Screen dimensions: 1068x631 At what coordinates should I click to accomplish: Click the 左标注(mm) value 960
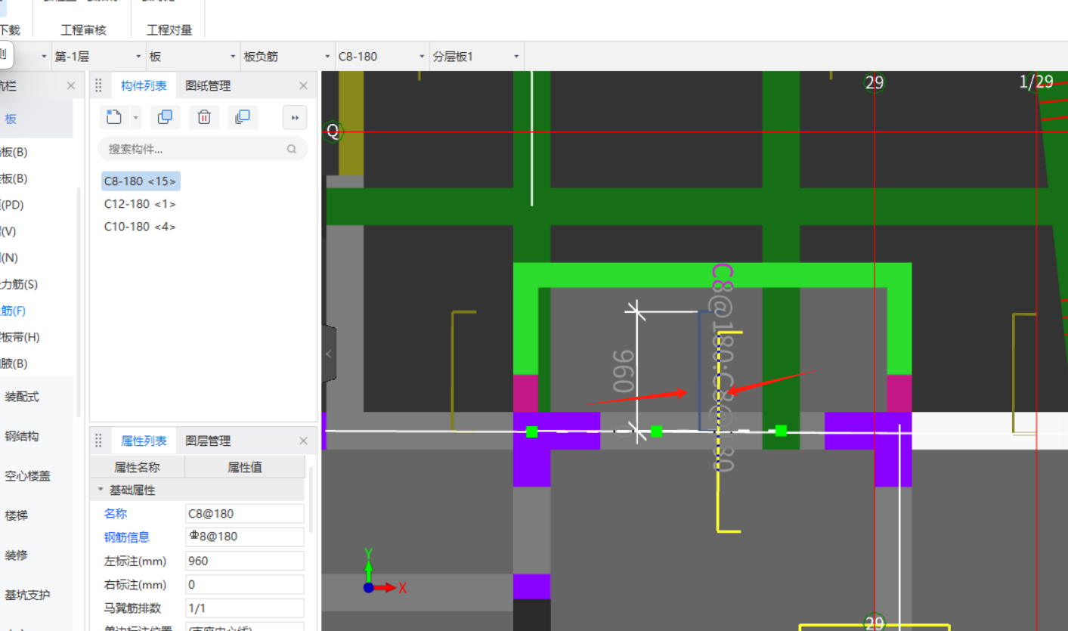245,561
